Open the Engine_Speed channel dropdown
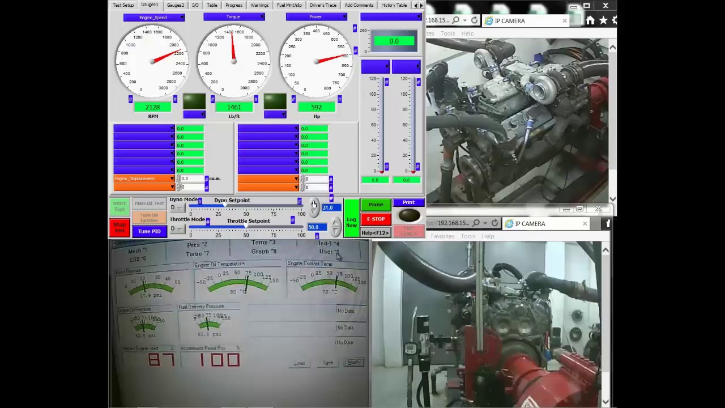 coord(154,18)
